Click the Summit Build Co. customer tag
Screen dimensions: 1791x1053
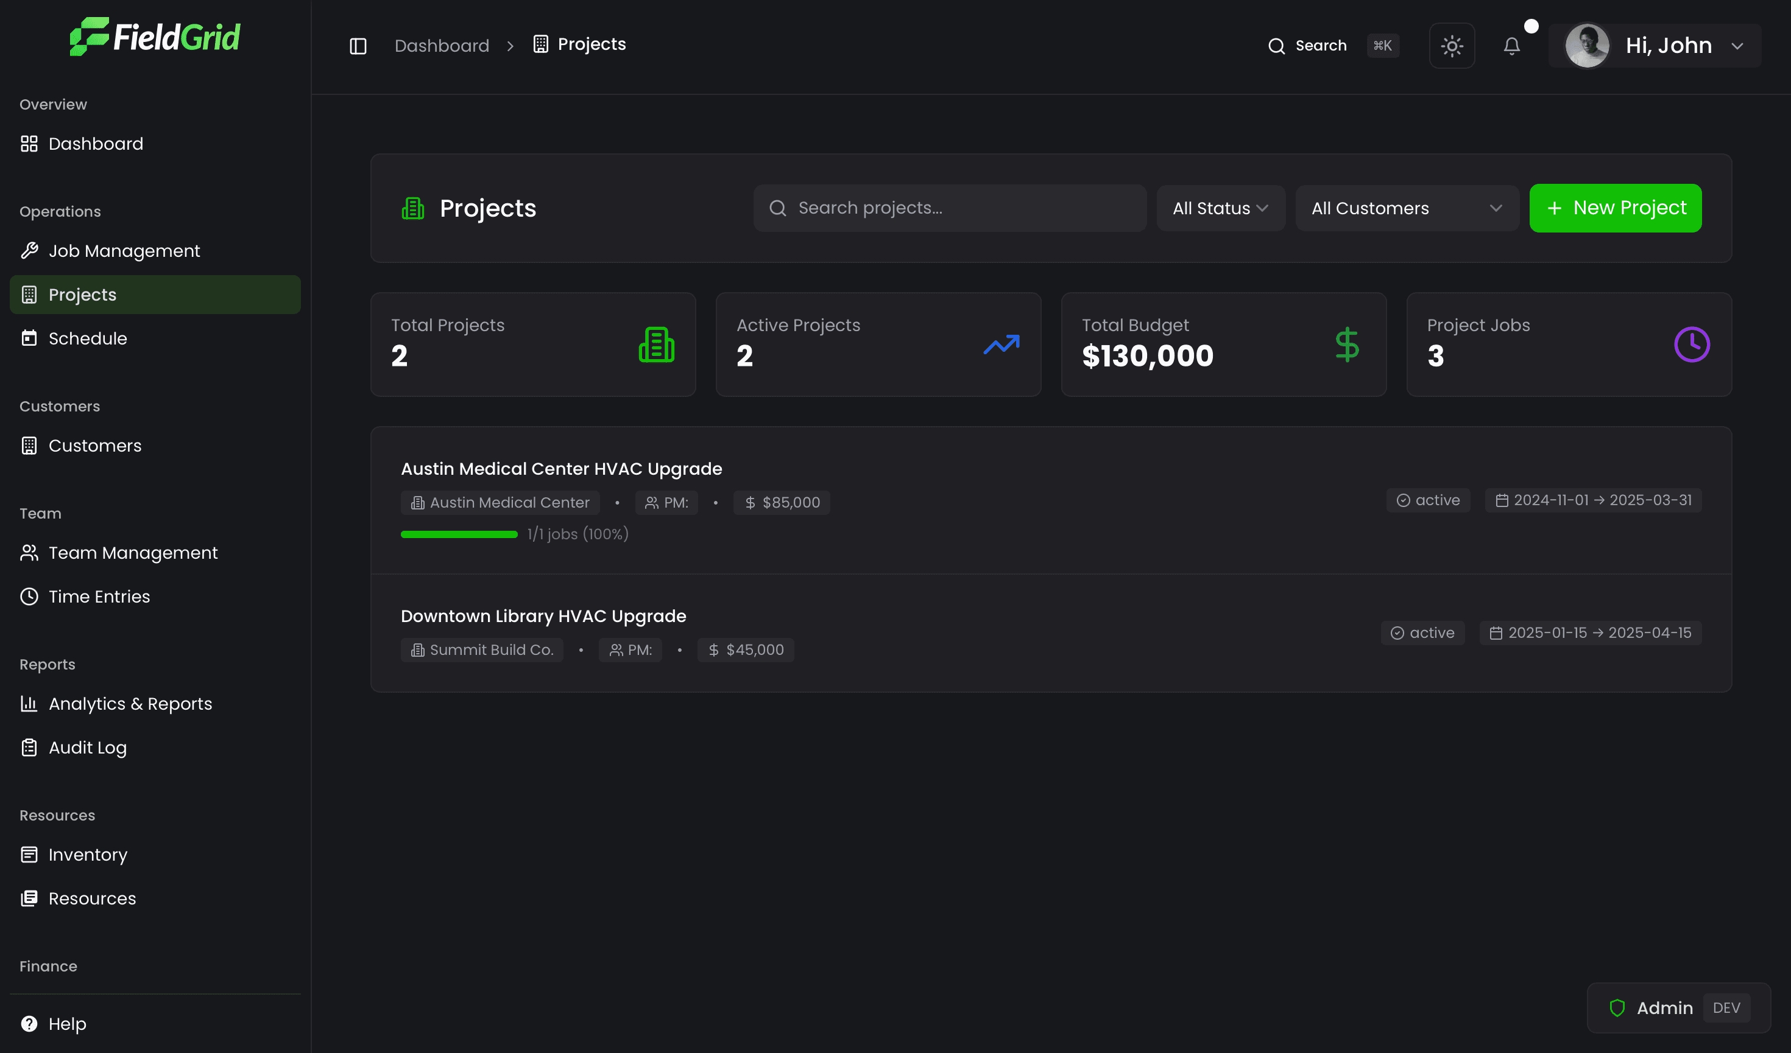tap(482, 651)
